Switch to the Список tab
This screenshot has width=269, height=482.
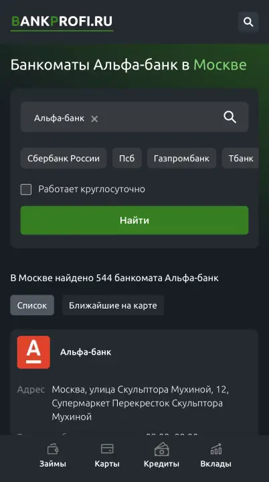pos(32,305)
